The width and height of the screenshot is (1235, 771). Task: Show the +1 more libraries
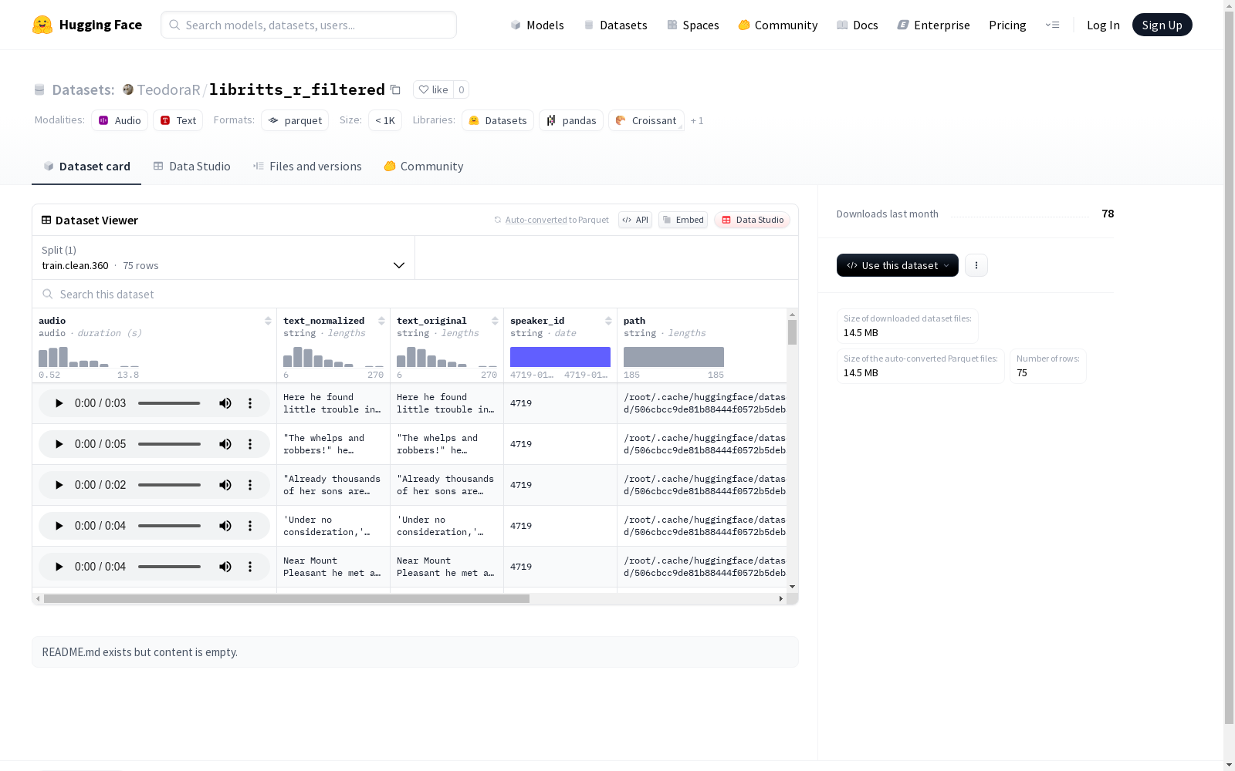click(697, 120)
